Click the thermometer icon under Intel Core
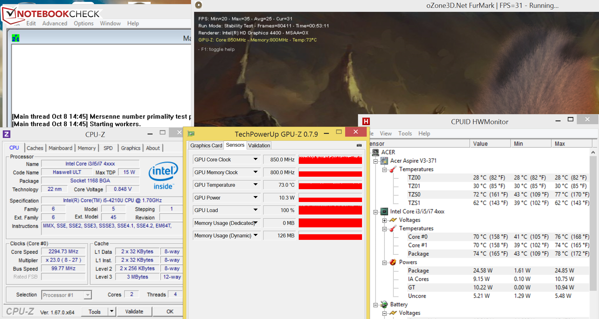Image resolution: width=599 pixels, height=319 pixels. [393, 229]
